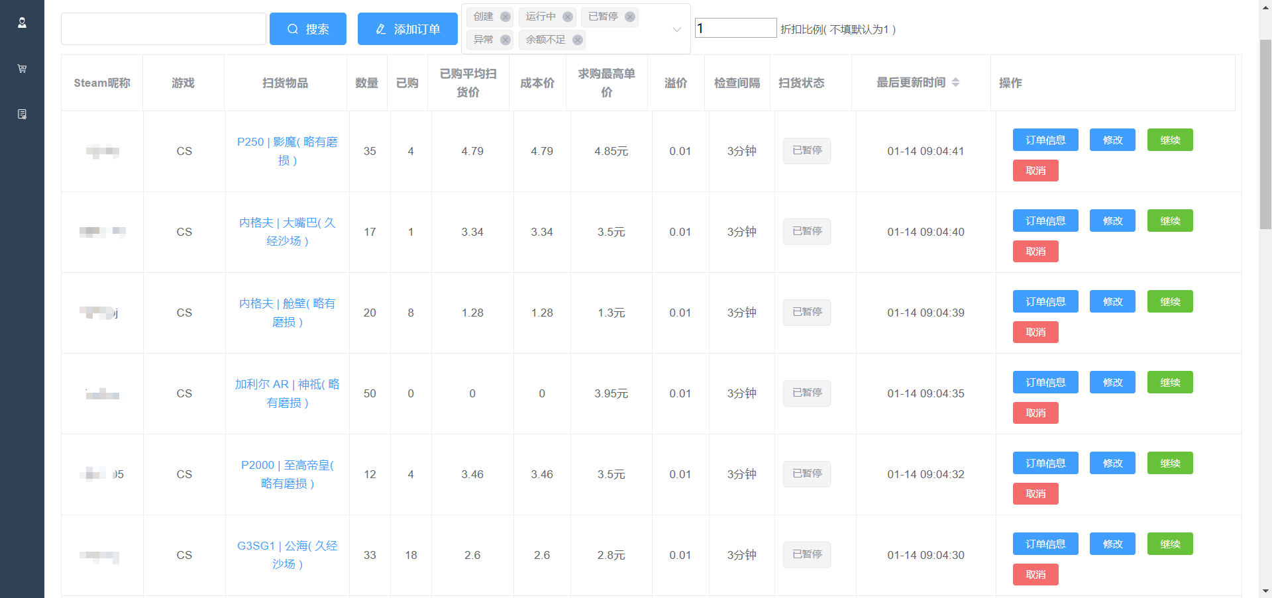This screenshot has height=598, width=1272.
Task: Select timestamp 01-14 09:04:41
Action: (926, 151)
